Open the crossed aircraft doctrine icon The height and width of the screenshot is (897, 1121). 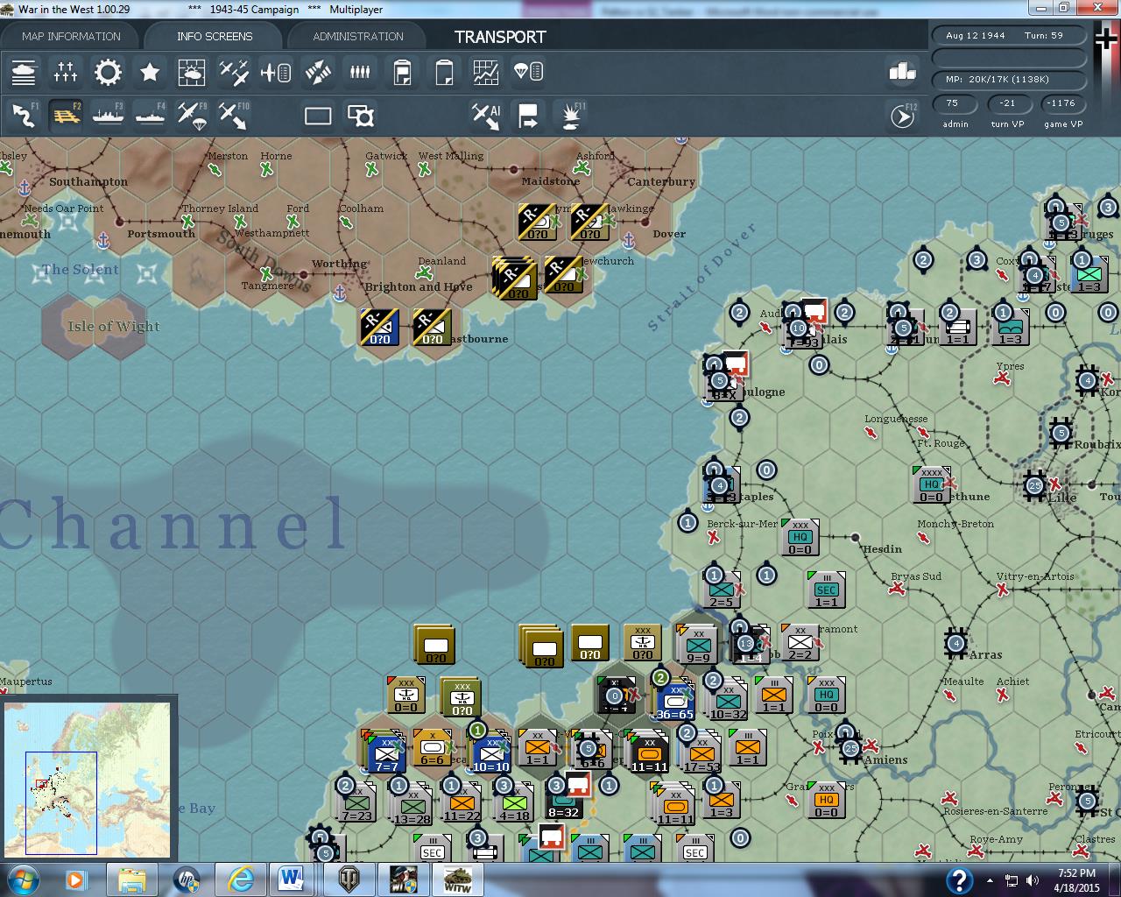point(318,72)
